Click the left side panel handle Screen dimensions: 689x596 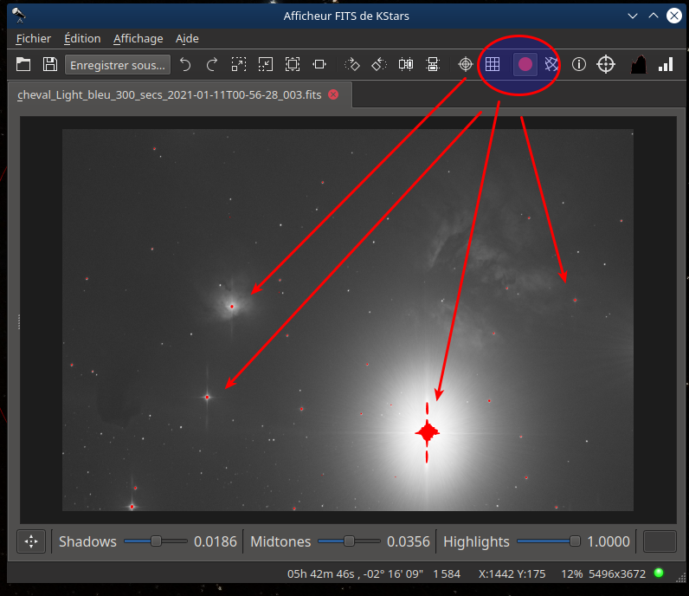pyautogui.click(x=19, y=321)
